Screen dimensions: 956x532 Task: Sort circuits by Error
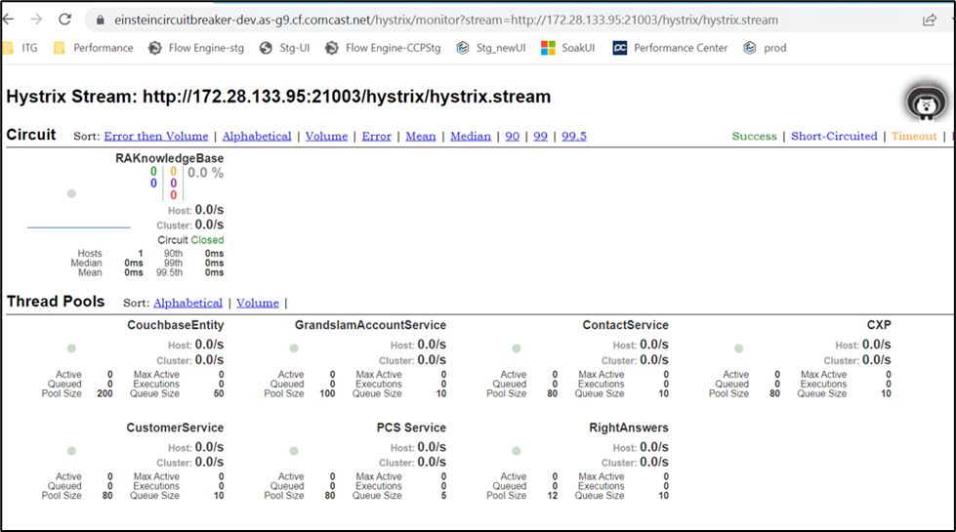coord(376,136)
